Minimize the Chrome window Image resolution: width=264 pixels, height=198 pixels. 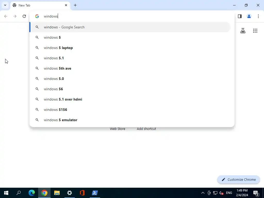(234, 5)
